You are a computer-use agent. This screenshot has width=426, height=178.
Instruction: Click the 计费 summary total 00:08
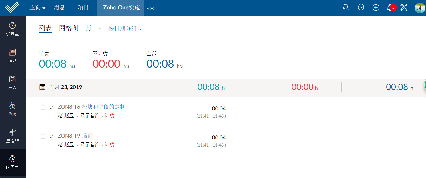(x=53, y=64)
